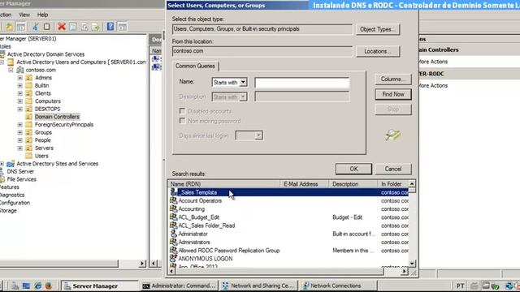Click the Find Now button

coord(393,94)
